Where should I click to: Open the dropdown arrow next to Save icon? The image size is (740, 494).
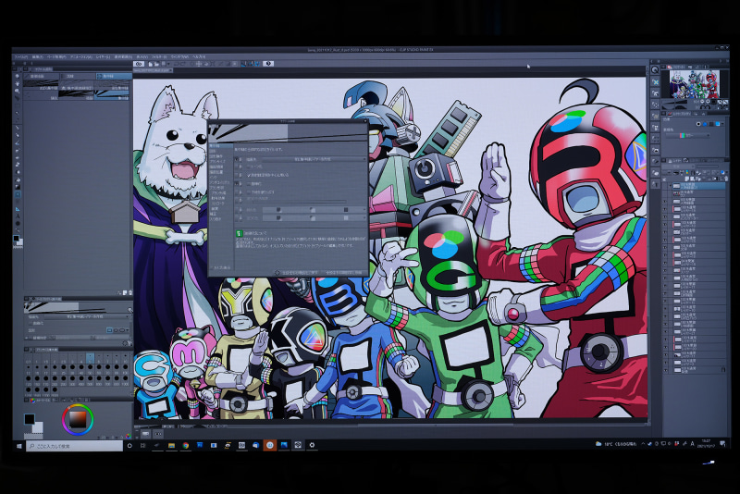pos(168,64)
